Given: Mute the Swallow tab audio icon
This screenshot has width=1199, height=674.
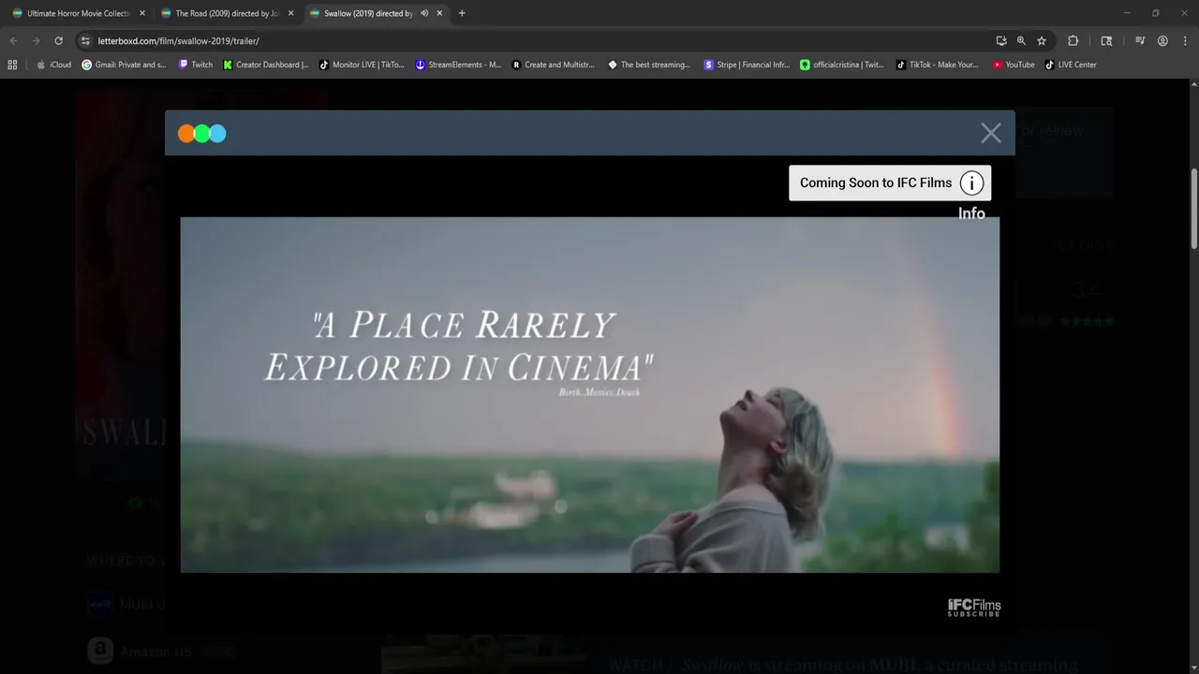Looking at the screenshot, I should (424, 13).
